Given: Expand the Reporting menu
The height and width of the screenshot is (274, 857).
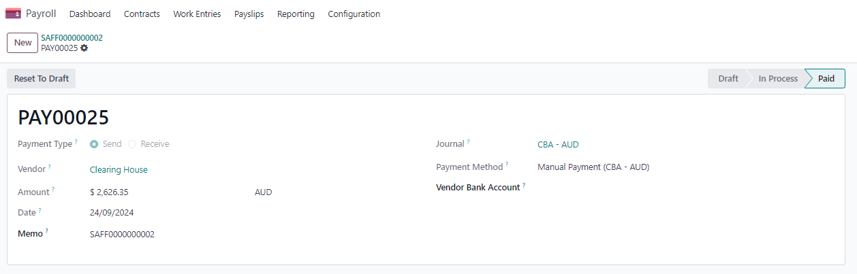Looking at the screenshot, I should pos(296,14).
